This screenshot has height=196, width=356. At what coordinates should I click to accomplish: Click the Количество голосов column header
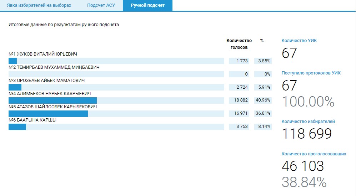(239, 44)
